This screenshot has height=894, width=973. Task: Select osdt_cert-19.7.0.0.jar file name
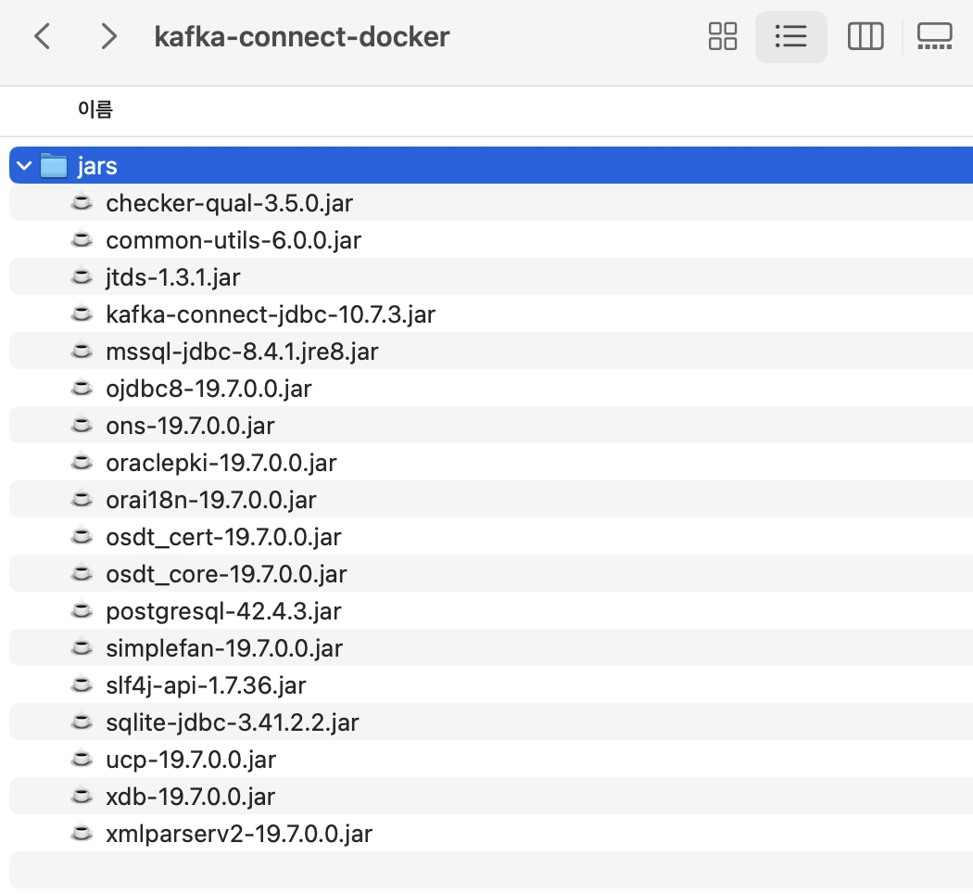click(223, 537)
